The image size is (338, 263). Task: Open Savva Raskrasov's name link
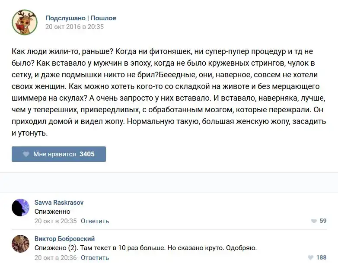[59, 202]
